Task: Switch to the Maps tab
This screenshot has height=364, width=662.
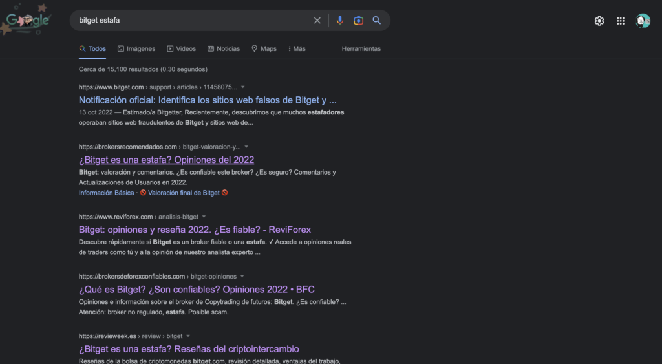Action: [x=264, y=49]
